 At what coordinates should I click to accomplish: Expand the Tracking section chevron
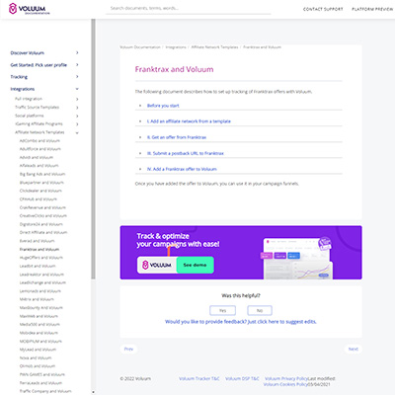(x=77, y=77)
